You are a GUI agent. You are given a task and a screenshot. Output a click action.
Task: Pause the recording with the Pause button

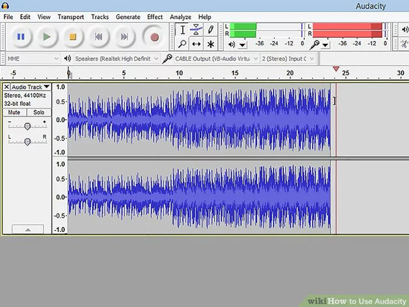tap(20, 37)
